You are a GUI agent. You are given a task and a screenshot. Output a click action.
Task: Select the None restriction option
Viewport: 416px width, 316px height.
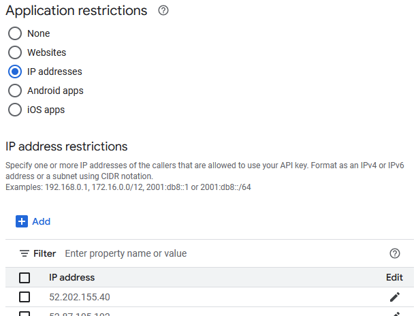pyautogui.click(x=15, y=33)
